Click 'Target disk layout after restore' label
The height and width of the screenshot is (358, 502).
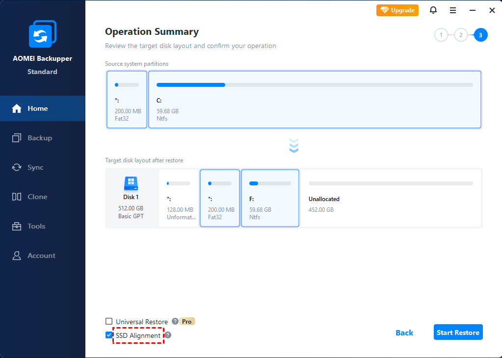[144, 160]
